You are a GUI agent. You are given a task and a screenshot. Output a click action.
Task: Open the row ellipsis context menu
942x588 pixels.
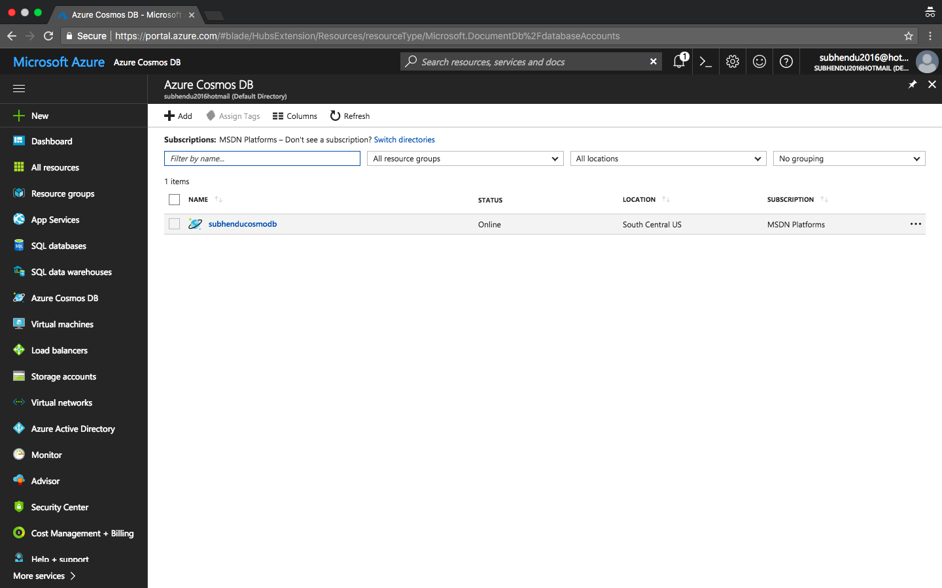click(x=915, y=224)
